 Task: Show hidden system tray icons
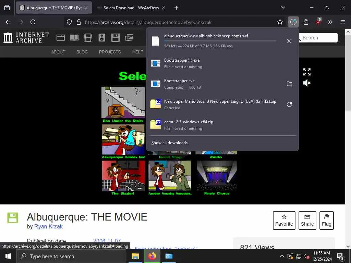282,256
